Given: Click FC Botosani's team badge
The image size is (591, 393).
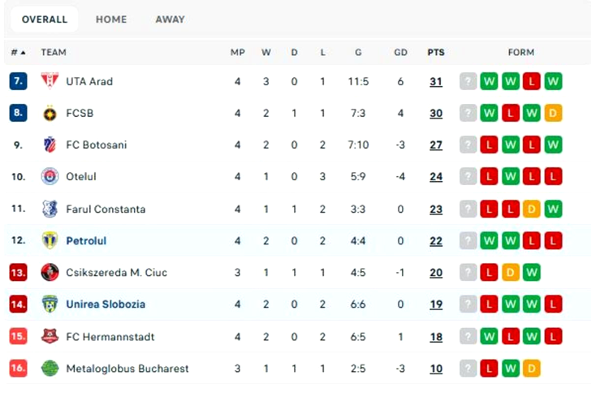Looking at the screenshot, I should (x=50, y=145).
